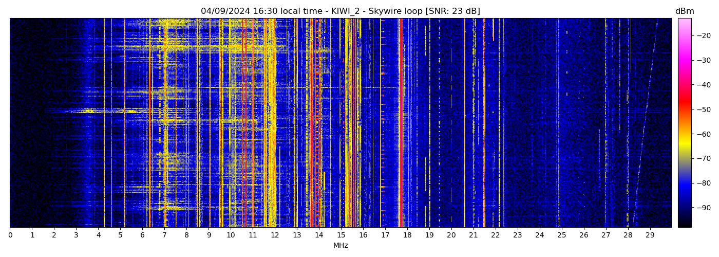Select the 0 MHz tick label
The width and height of the screenshot is (719, 257).
(10, 235)
